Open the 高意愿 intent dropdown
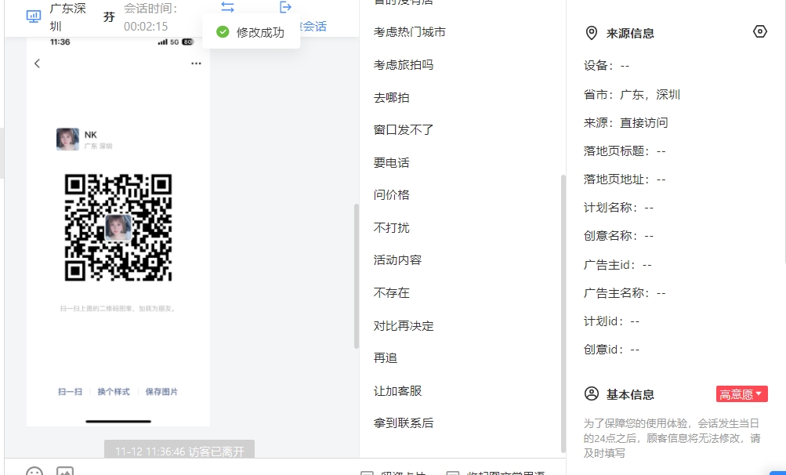The width and height of the screenshot is (786, 475). (741, 394)
